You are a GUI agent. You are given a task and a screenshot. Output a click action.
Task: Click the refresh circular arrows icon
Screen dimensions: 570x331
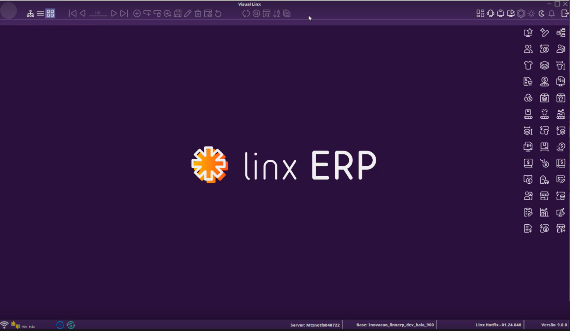[x=246, y=13]
